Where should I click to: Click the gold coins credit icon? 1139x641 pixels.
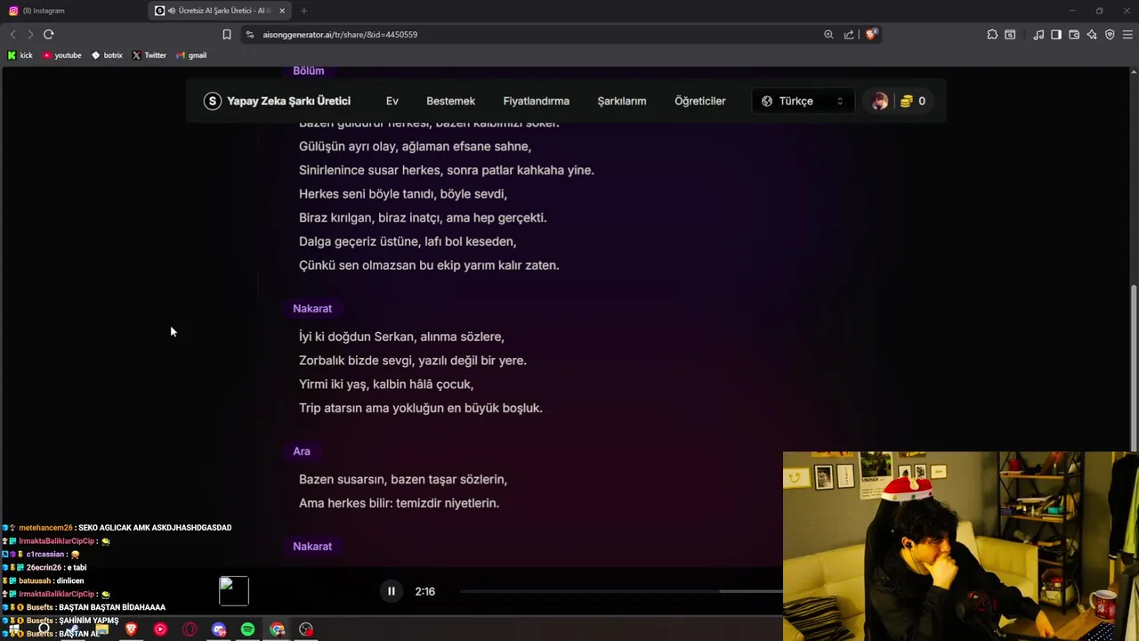pyautogui.click(x=906, y=101)
